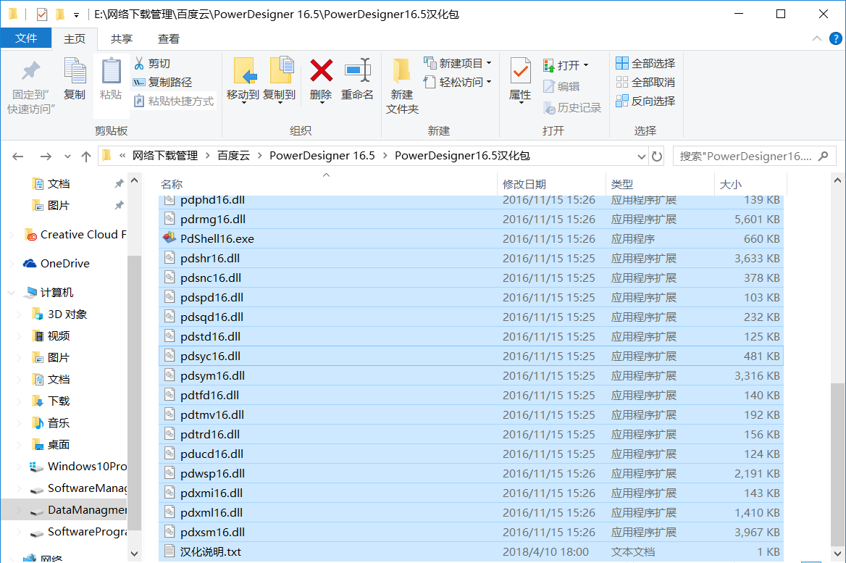Click Paste shortcut command
The image size is (846, 563).
174,101
